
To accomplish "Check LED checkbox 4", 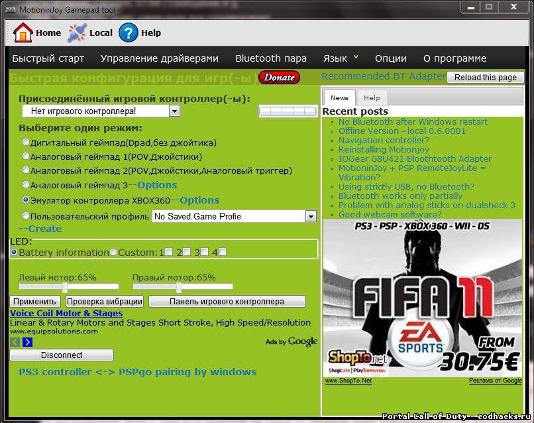I will (223, 252).
